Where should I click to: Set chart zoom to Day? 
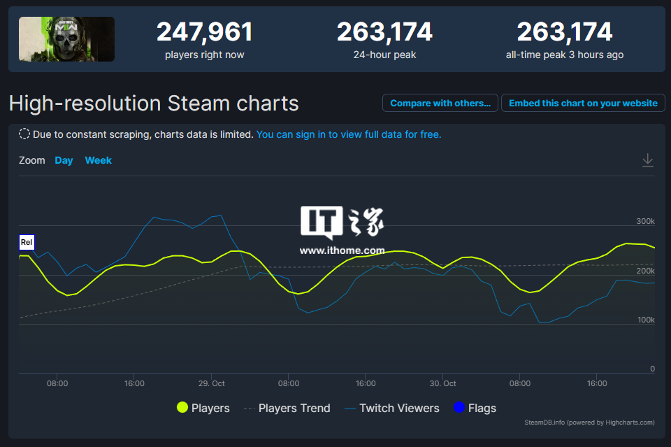click(64, 160)
